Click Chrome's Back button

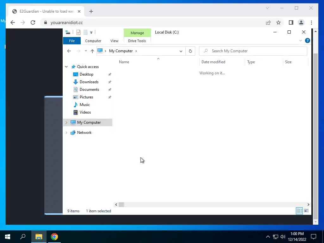click(x=13, y=22)
